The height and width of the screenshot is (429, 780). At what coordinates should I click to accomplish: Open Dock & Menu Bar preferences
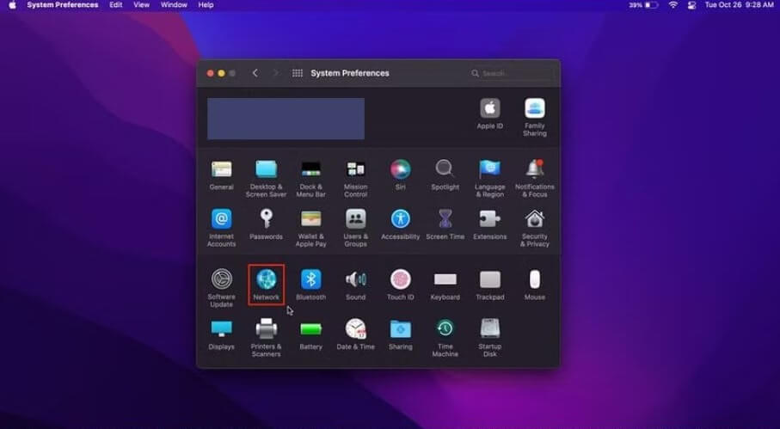pyautogui.click(x=310, y=169)
